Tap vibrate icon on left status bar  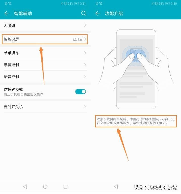[65, 4]
